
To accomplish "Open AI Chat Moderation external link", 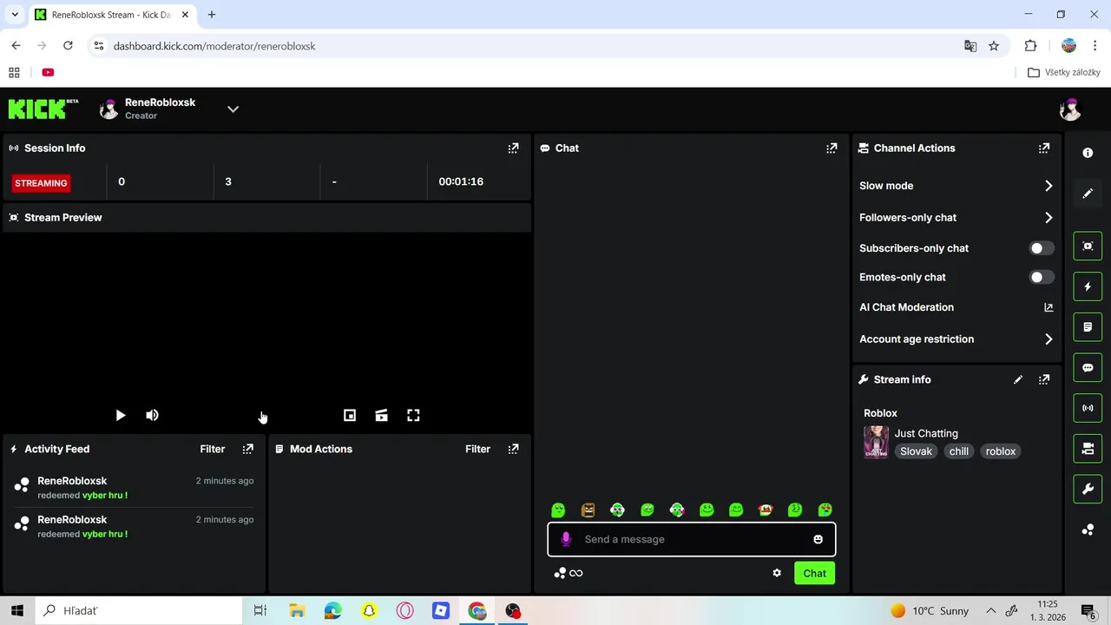I will pyautogui.click(x=1049, y=307).
